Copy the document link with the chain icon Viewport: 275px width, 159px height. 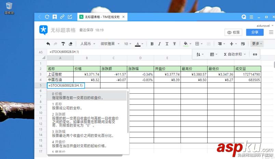tap(62, 17)
